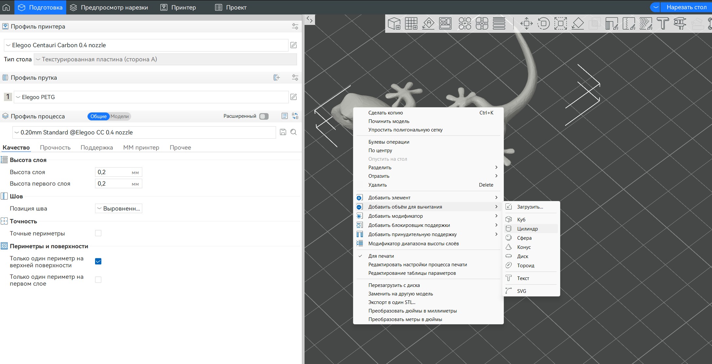Open the Elegoo PETG filament dropdown
This screenshot has height=364, width=712.
(x=151, y=97)
